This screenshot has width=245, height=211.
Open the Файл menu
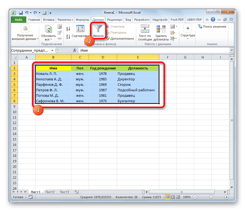coord(18,19)
